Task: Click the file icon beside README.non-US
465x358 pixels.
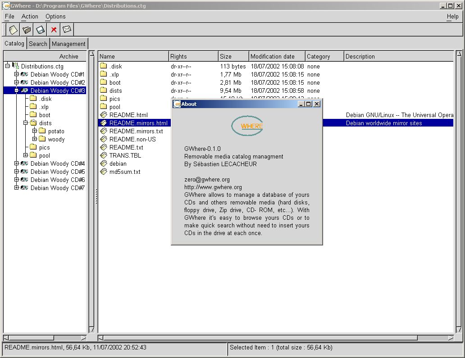Action: click(104, 139)
